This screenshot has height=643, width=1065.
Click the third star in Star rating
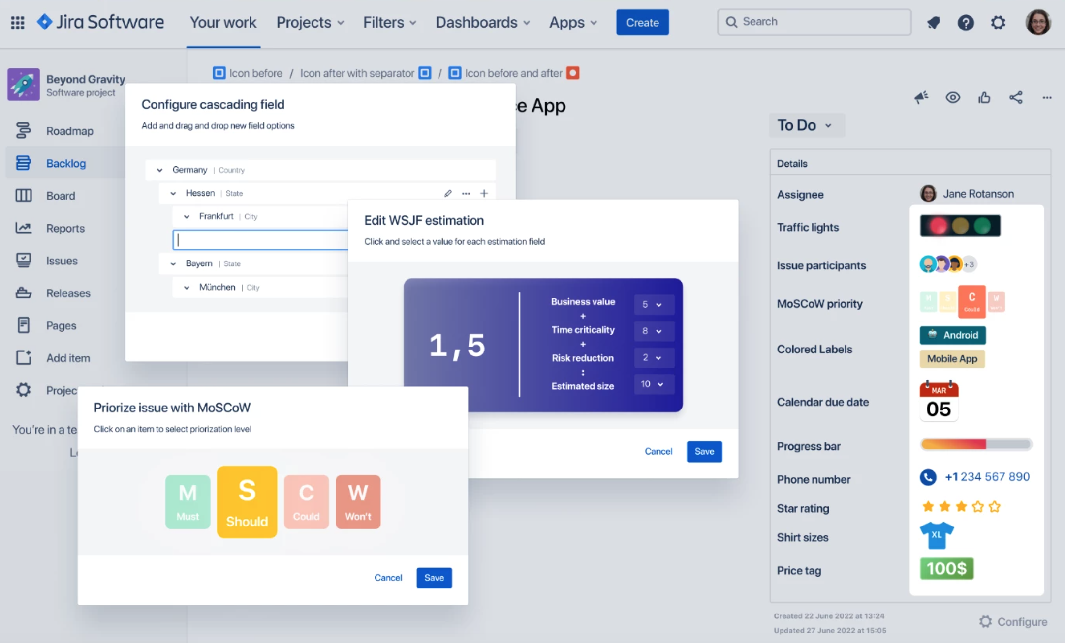[961, 507]
